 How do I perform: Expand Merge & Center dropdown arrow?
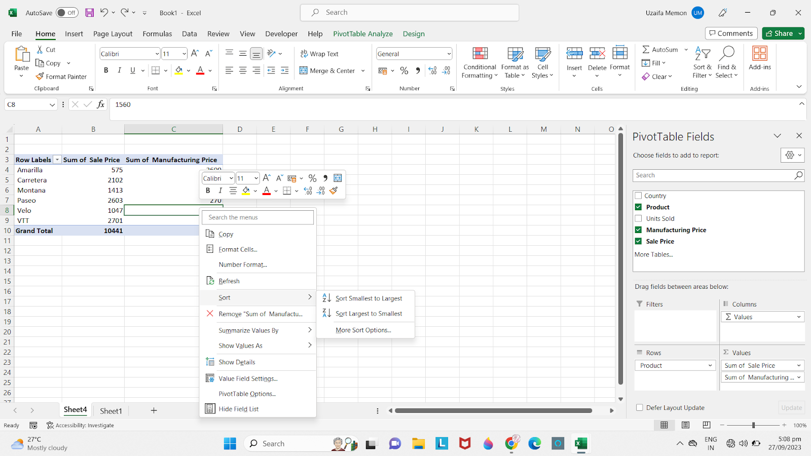coord(363,70)
